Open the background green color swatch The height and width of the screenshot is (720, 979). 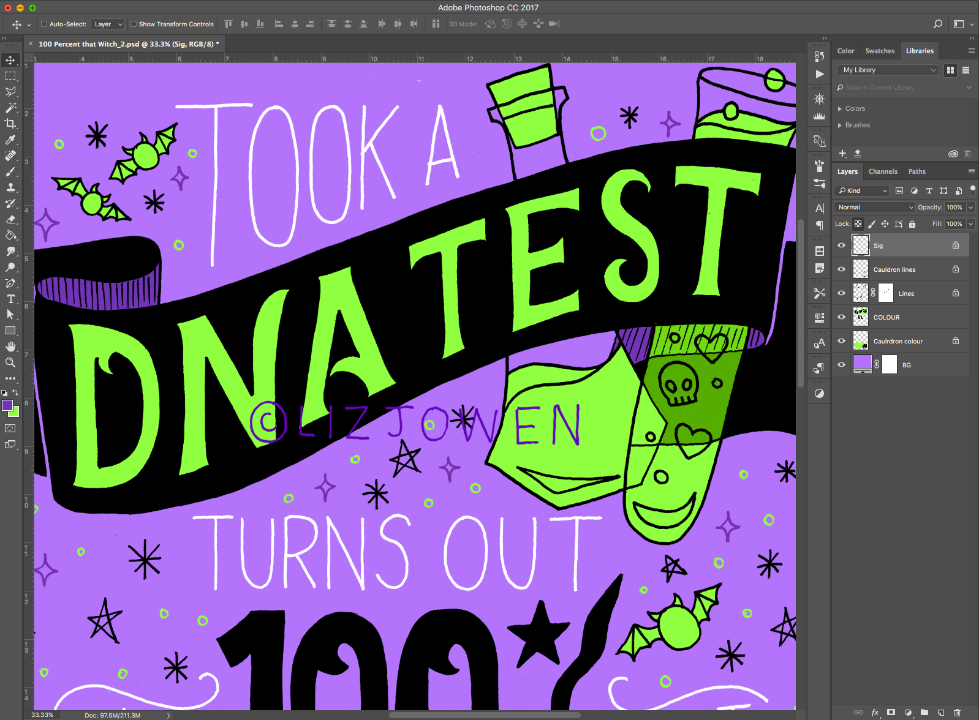pos(15,413)
